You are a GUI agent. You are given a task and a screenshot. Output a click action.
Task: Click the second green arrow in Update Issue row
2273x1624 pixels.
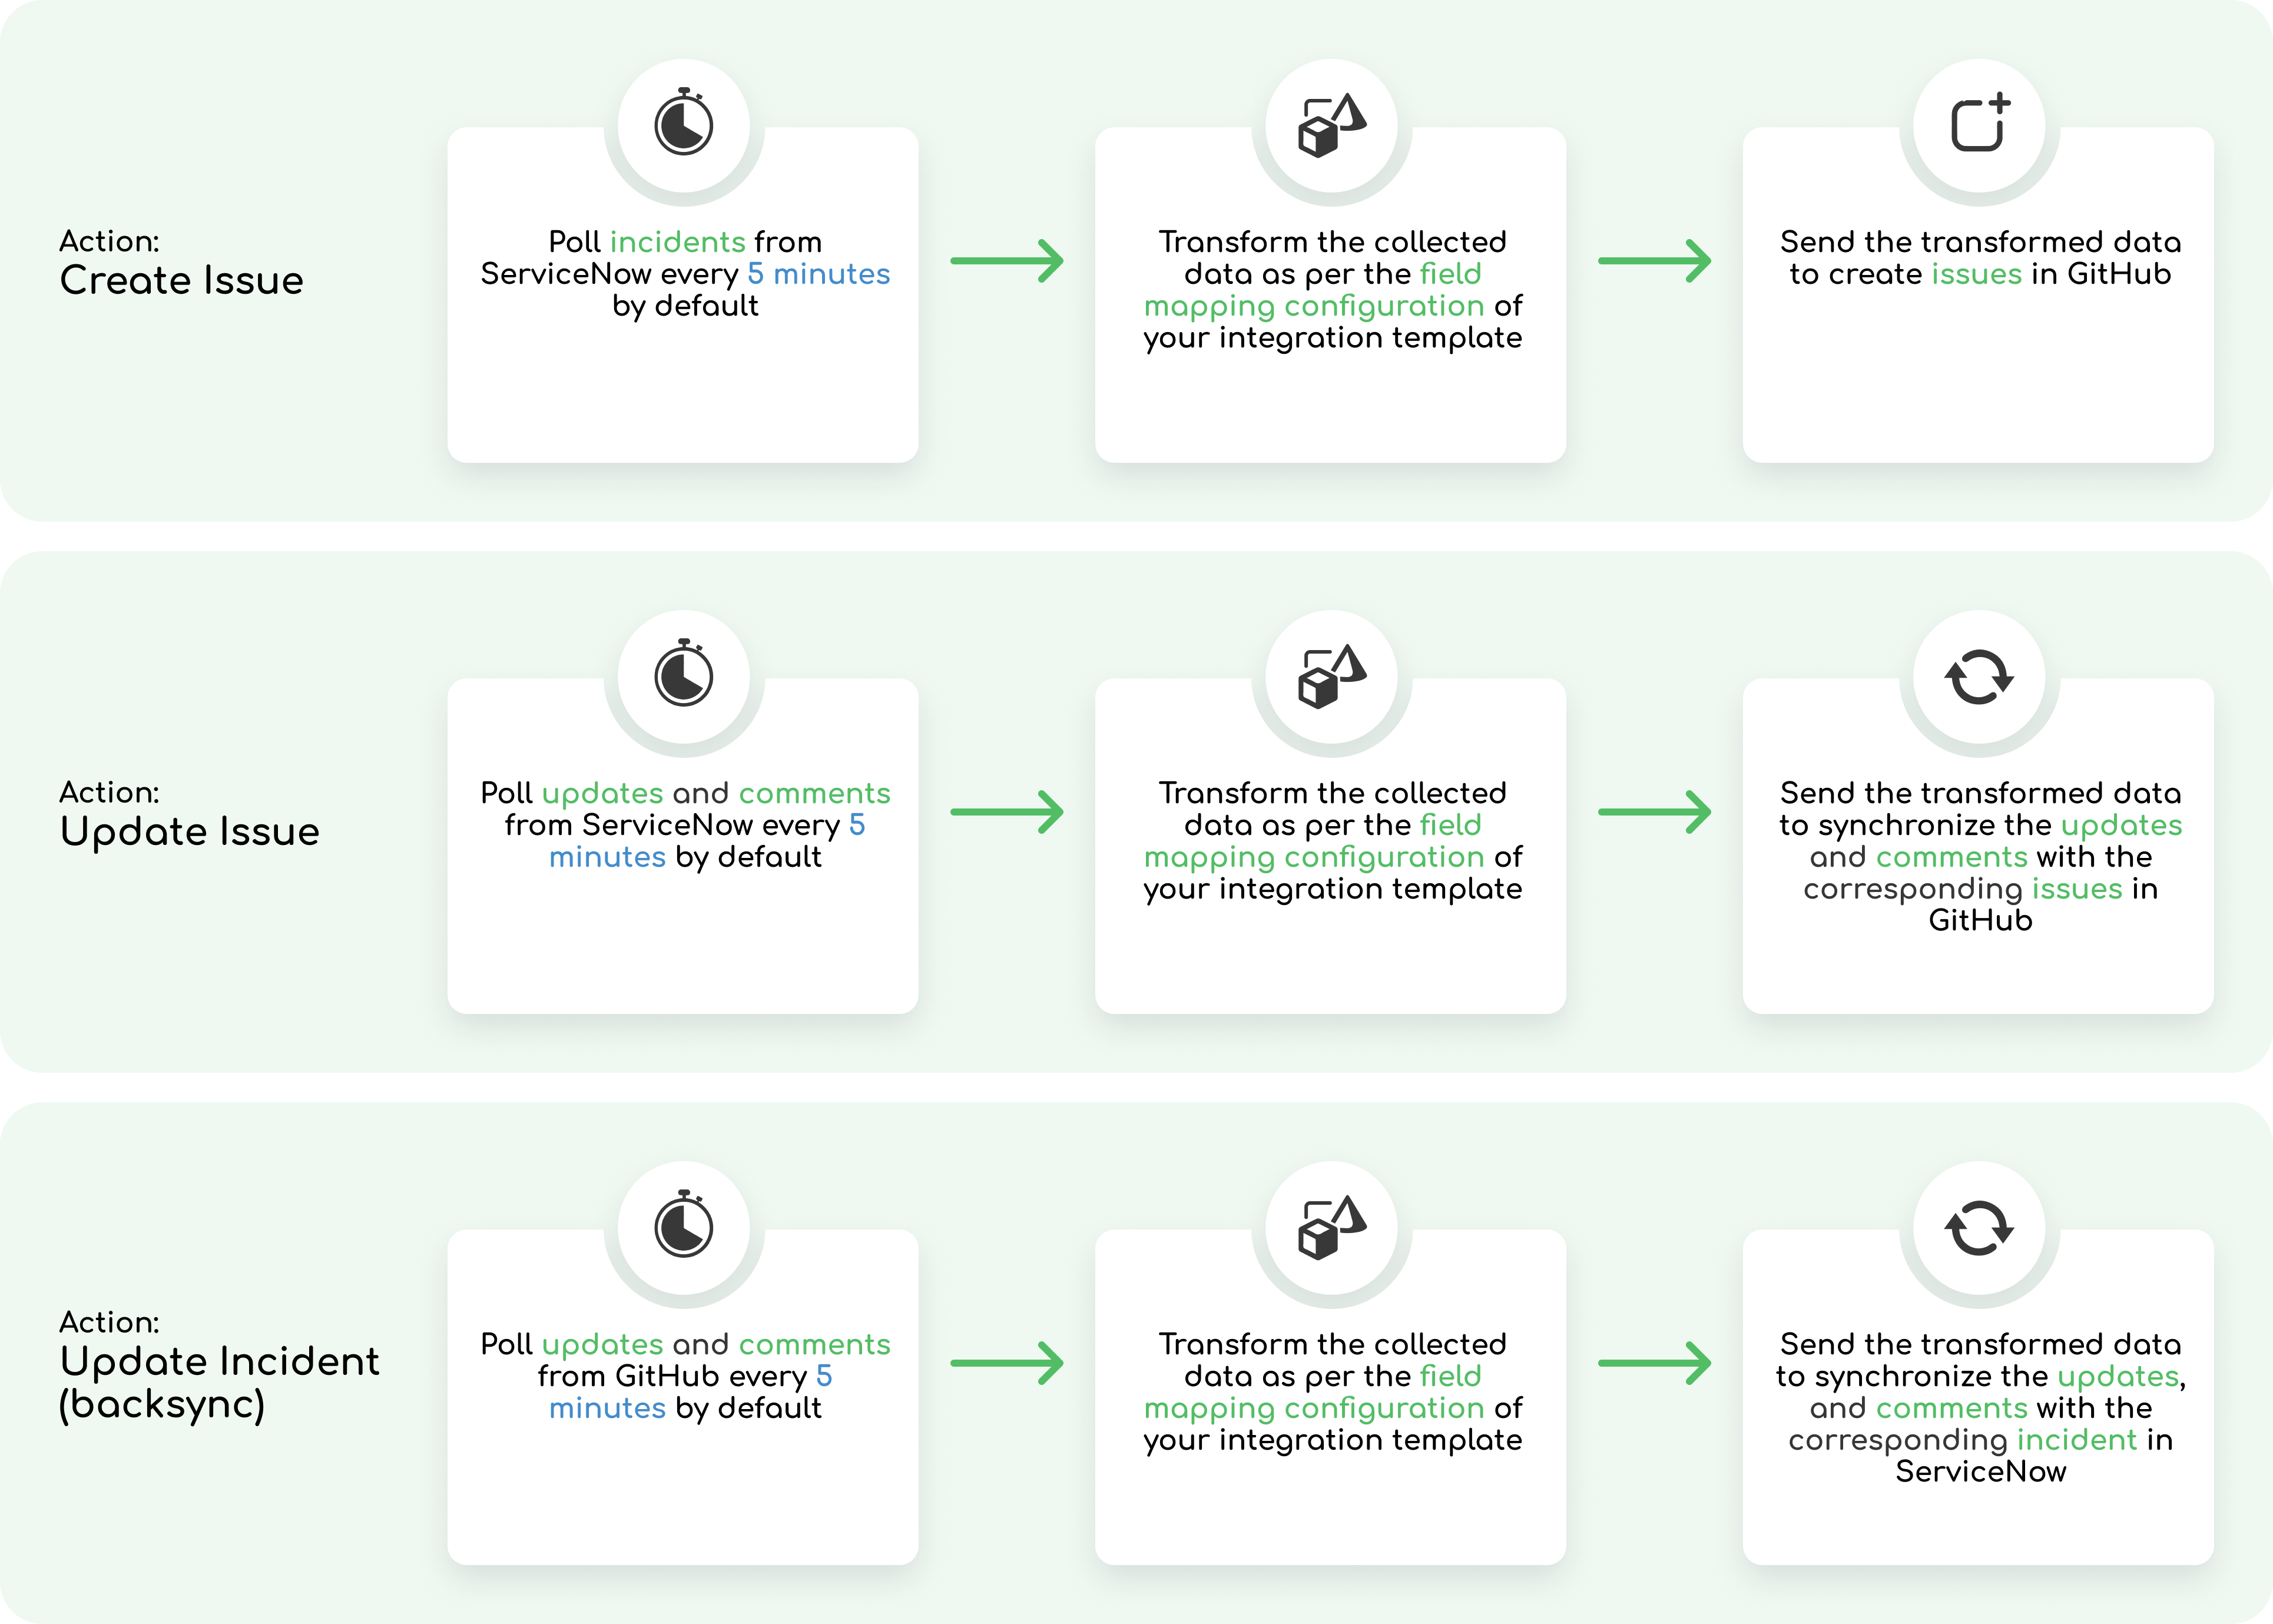1654,812
